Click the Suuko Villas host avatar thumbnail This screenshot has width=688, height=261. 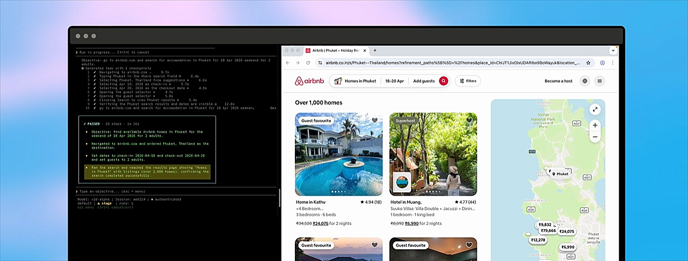tap(402, 182)
